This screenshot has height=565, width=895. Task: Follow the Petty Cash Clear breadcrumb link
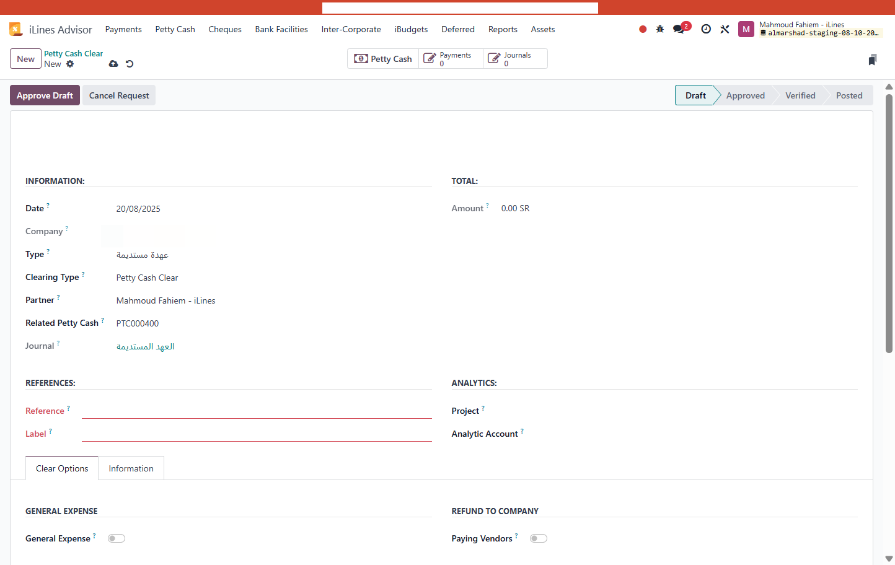pyautogui.click(x=73, y=54)
